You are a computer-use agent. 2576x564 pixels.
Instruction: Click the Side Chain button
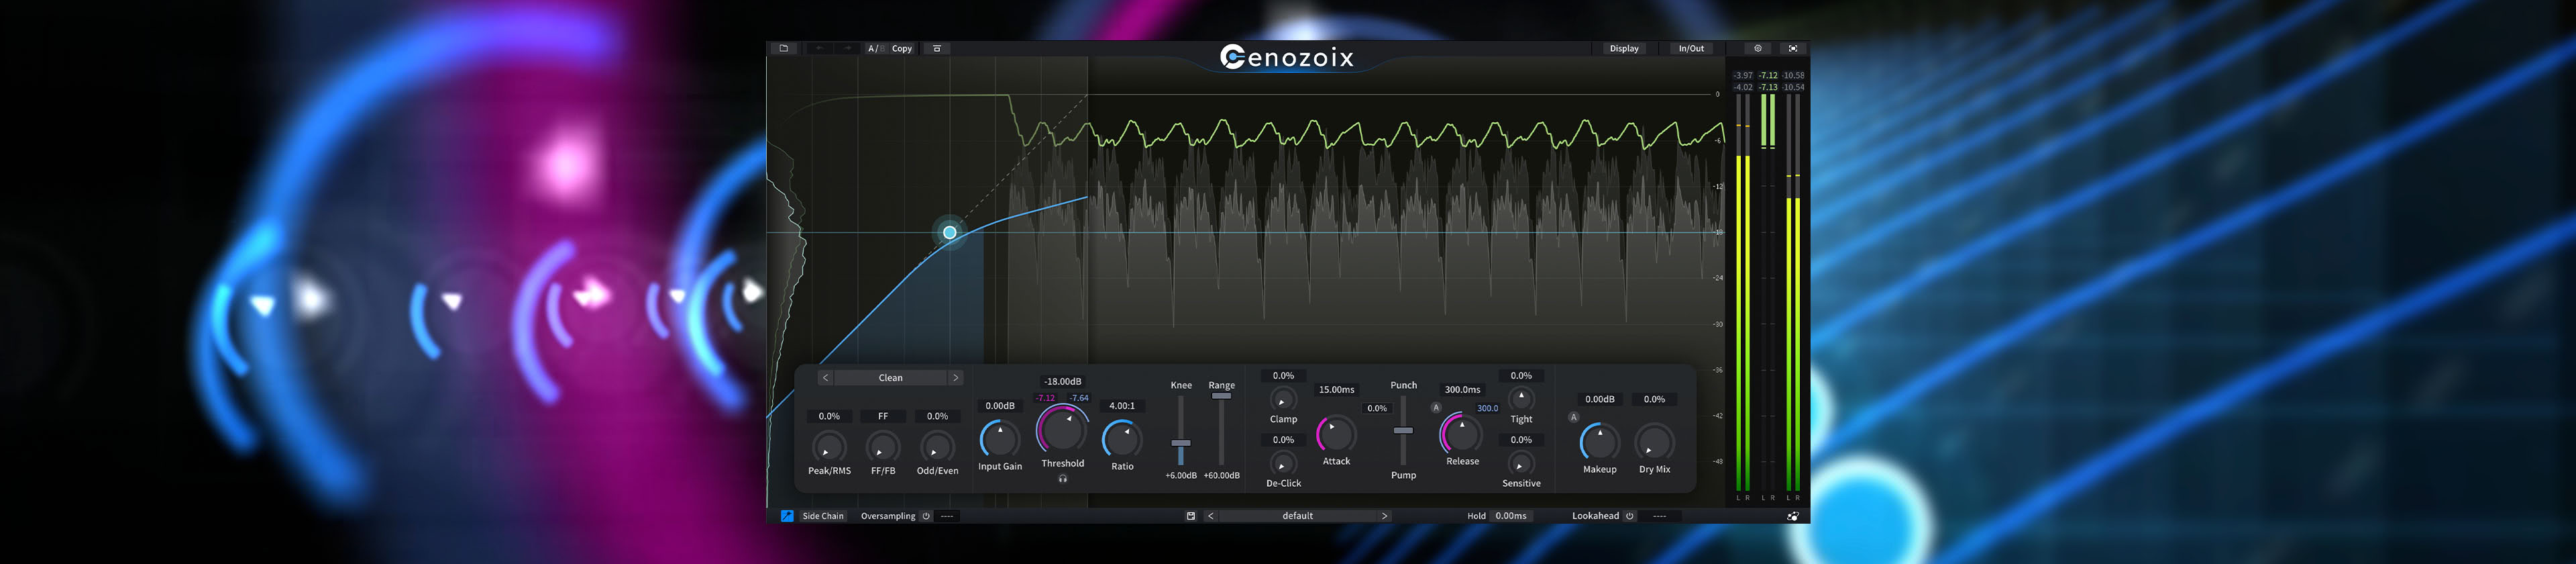click(822, 516)
